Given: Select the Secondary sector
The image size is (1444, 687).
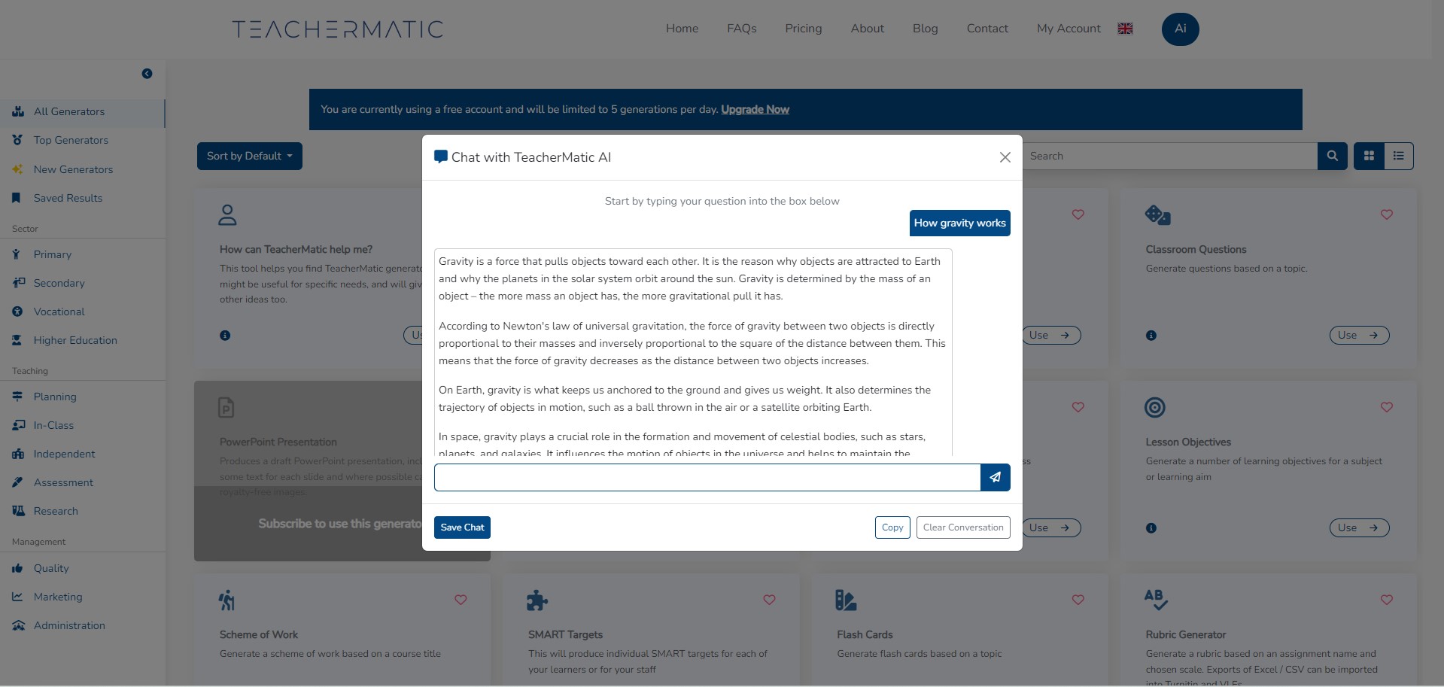Looking at the screenshot, I should [x=82, y=283].
